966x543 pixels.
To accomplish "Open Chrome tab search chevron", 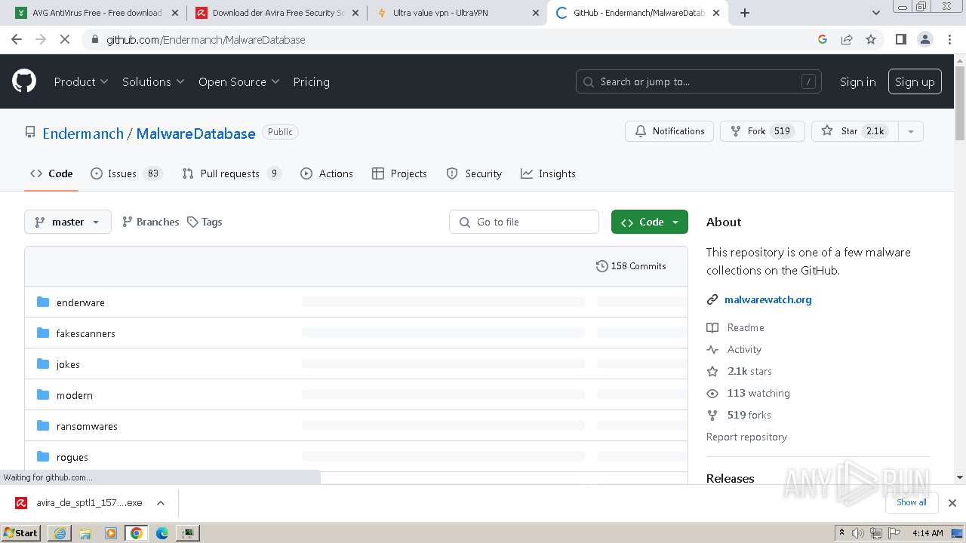I will tap(876, 13).
